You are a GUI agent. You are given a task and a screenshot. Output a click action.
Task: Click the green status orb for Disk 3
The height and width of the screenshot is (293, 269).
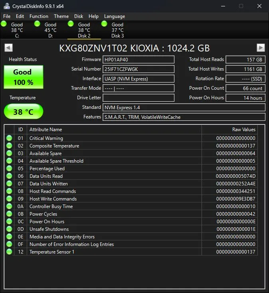click(104, 24)
